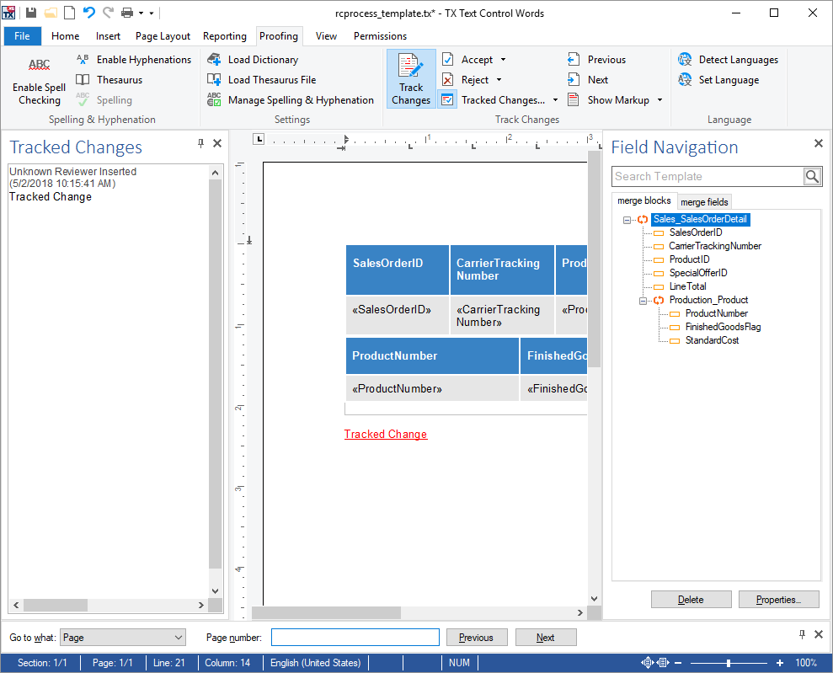
Task: Click the Page number input field
Action: 355,638
